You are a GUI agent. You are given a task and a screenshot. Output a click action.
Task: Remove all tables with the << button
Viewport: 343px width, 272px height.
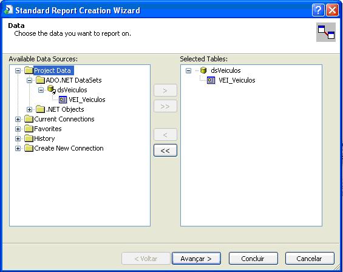pos(165,151)
